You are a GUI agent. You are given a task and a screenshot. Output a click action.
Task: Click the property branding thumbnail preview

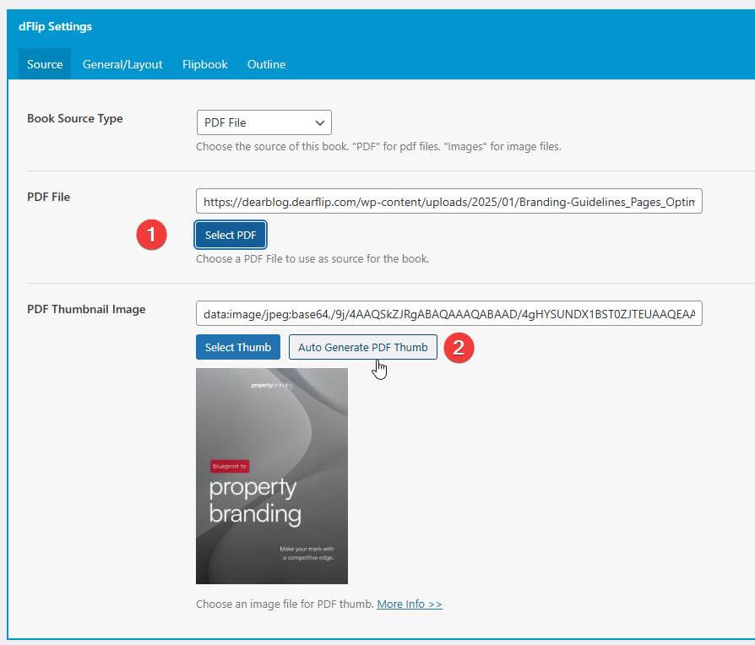[x=271, y=475]
